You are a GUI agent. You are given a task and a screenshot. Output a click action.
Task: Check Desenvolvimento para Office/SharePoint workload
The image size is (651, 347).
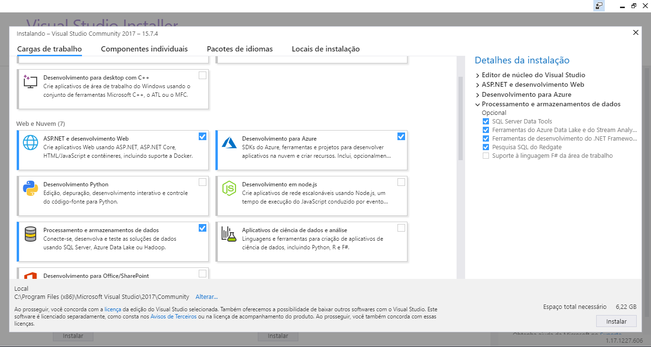[203, 274]
